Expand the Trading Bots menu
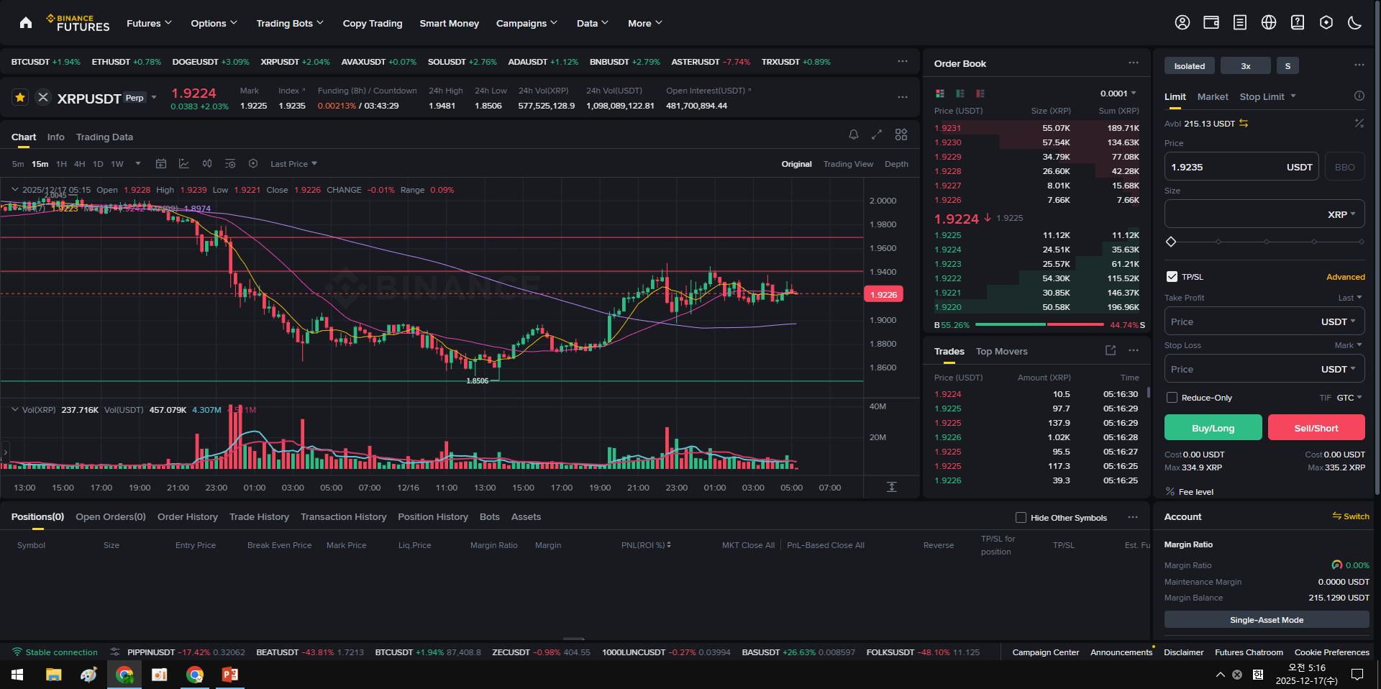Image resolution: width=1381 pixels, height=689 pixels. (290, 23)
